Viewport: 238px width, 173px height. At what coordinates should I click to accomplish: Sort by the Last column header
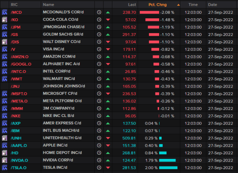pos(132,5)
